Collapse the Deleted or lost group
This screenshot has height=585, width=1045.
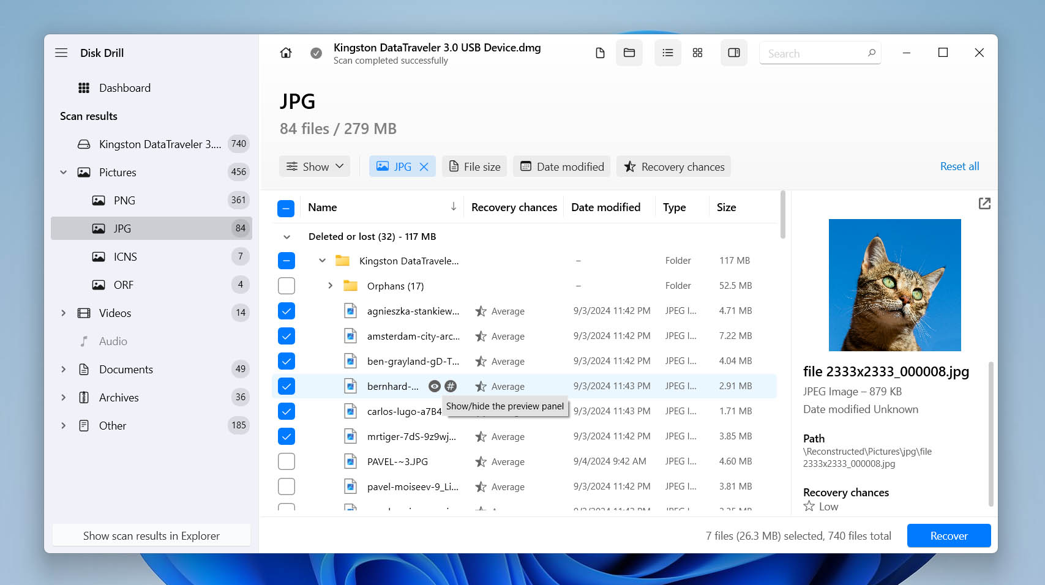coord(286,237)
